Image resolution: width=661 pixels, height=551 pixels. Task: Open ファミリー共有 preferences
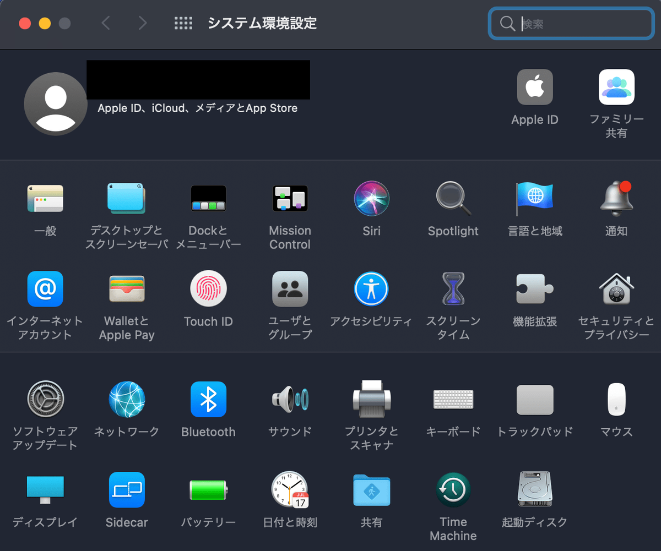pyautogui.click(x=616, y=87)
